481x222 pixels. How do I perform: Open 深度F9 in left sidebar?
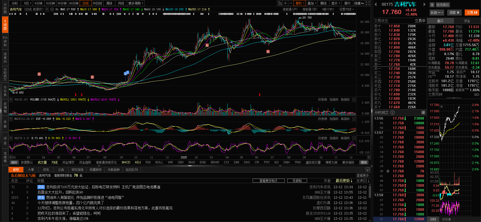click(x=5, y=58)
